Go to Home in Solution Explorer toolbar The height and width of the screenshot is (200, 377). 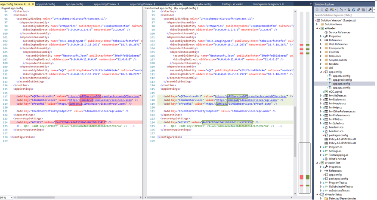tap(327, 9)
